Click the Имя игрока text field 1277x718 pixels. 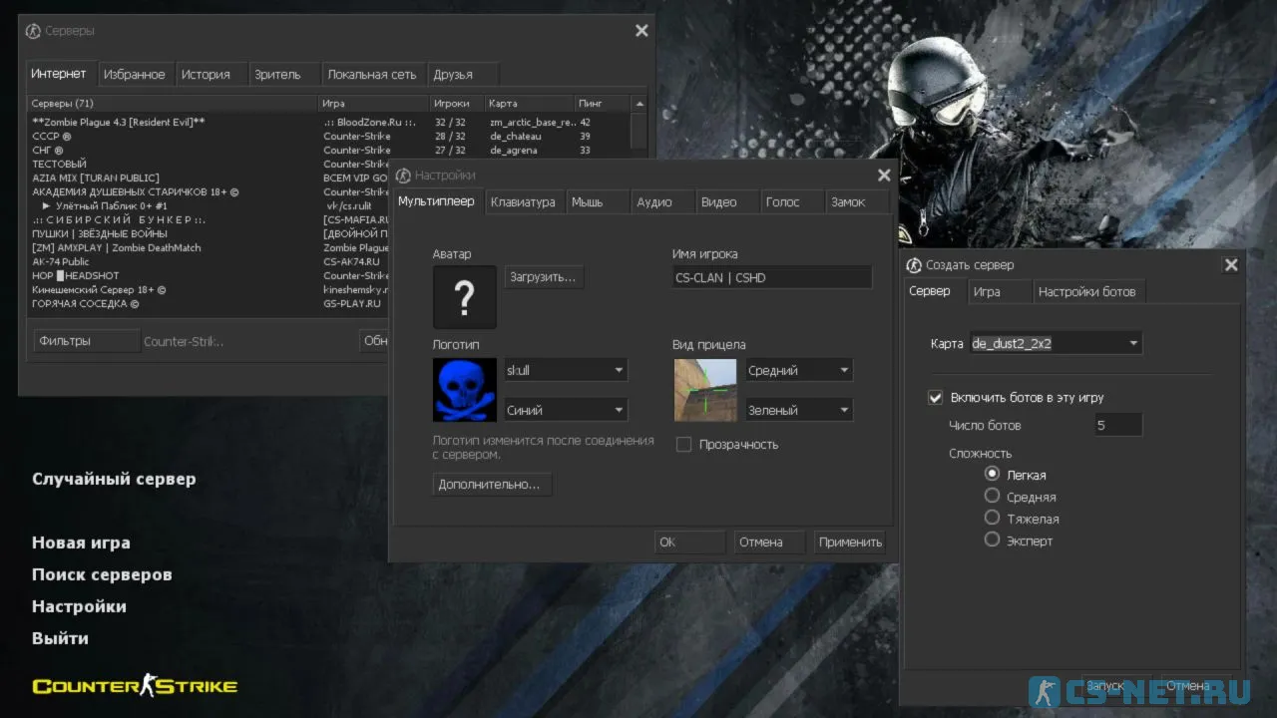click(771, 278)
